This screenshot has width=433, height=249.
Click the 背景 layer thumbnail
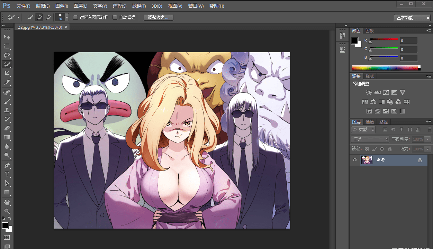tap(367, 160)
